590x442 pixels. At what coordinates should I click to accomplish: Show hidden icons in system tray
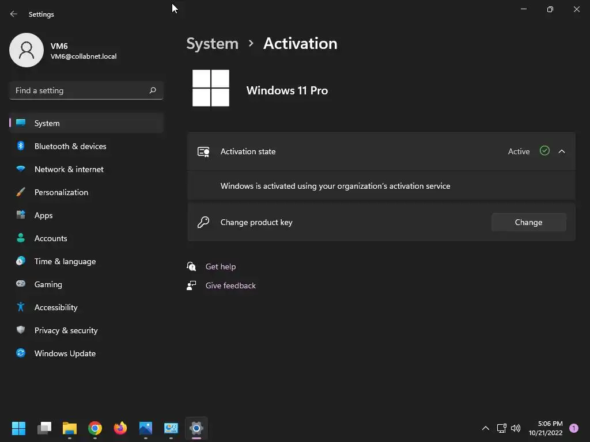(x=485, y=428)
